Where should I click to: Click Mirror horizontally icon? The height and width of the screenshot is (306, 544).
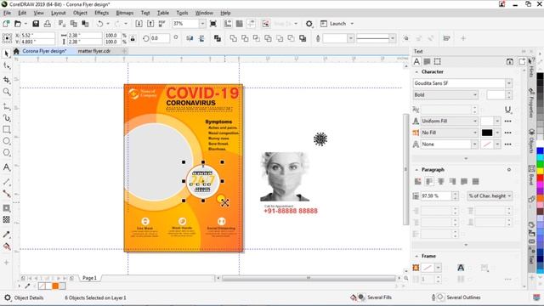click(x=190, y=38)
